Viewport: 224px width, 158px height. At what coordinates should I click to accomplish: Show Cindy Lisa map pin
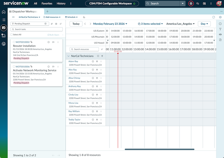[x=97, y=95]
